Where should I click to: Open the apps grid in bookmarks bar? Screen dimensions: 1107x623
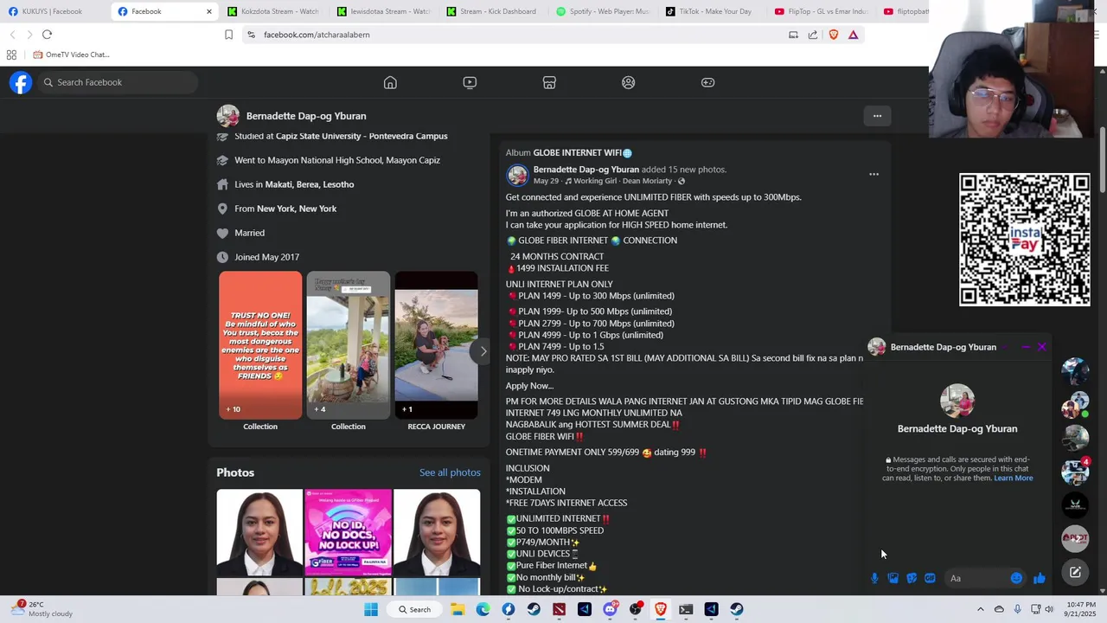pos(11,55)
